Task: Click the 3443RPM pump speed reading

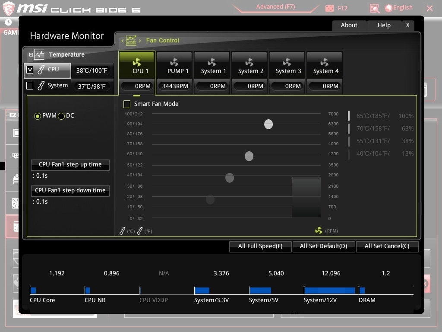Action: tap(175, 86)
